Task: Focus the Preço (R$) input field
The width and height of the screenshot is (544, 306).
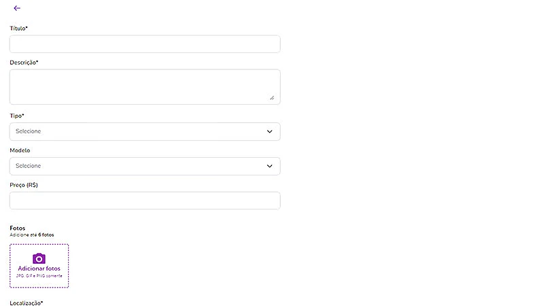Action: pos(144,201)
